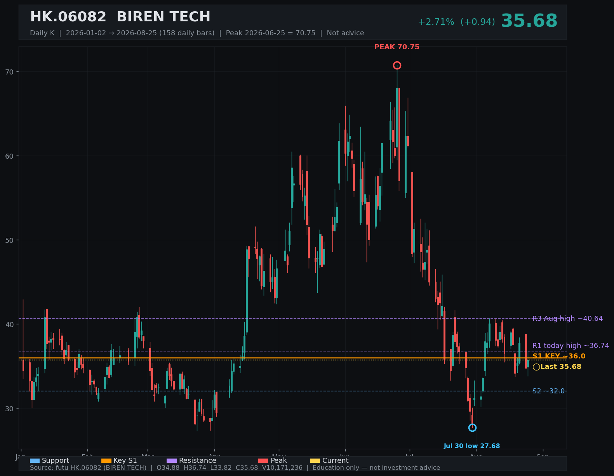Viewport: 614px width, 476px height.
Task: Click the 'Daily K' subtitle text
Action: click(x=42, y=33)
